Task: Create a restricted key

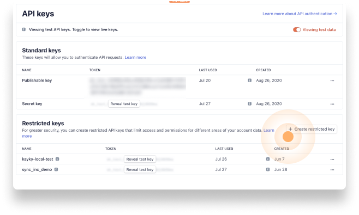Action: 312,129
